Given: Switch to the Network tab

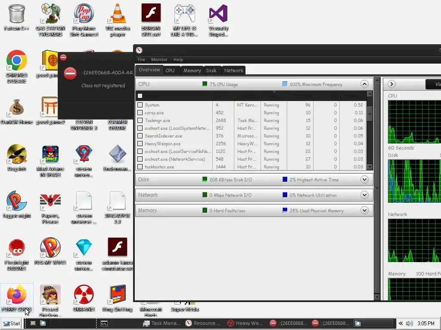Looking at the screenshot, I should (234, 70).
